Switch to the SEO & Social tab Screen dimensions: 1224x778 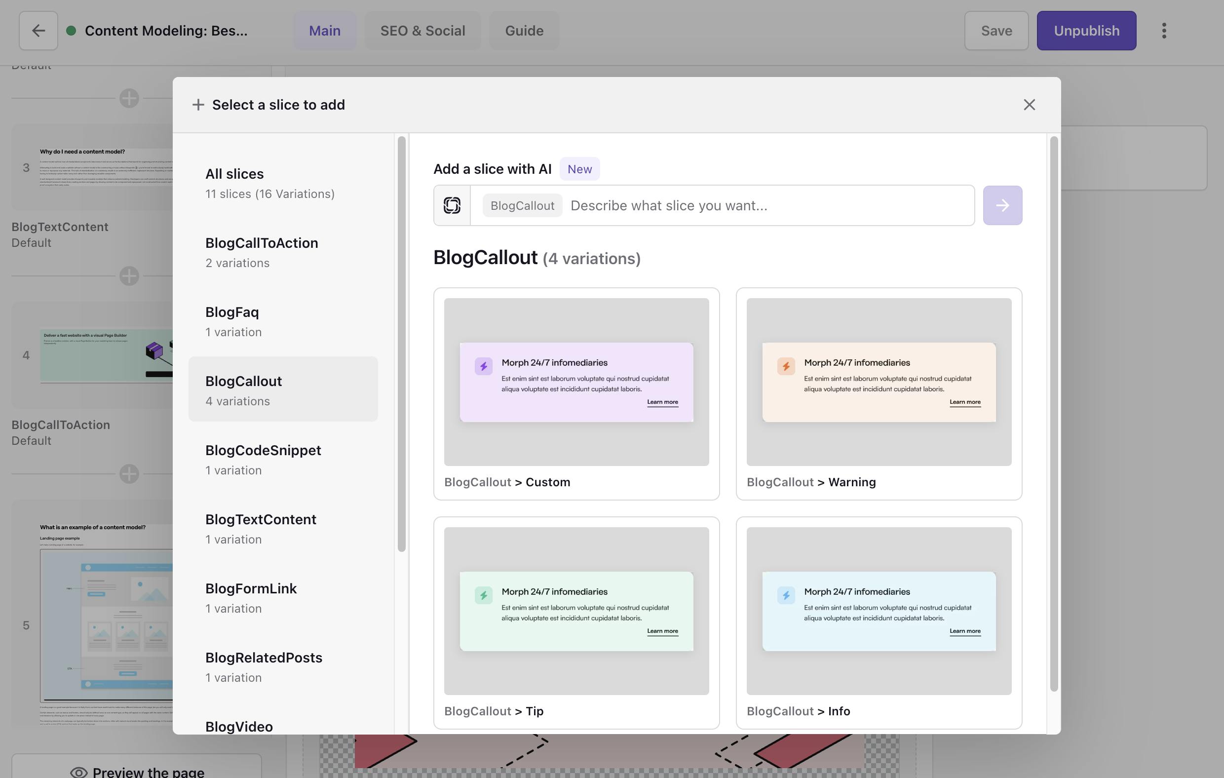[x=422, y=31]
